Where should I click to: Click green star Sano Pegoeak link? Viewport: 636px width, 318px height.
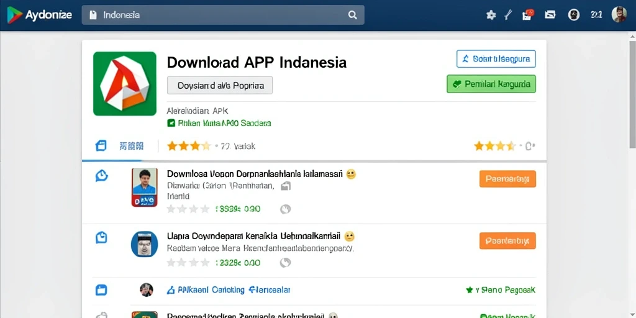point(501,290)
